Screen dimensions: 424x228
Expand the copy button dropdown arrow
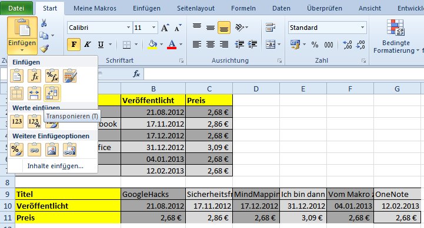(x=53, y=35)
